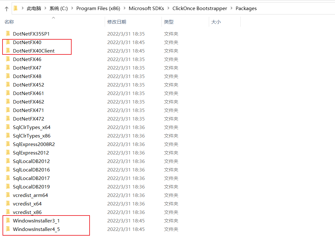Select the vcredist_arm64 folder icon
This screenshot has width=335, height=241.
click(8, 195)
